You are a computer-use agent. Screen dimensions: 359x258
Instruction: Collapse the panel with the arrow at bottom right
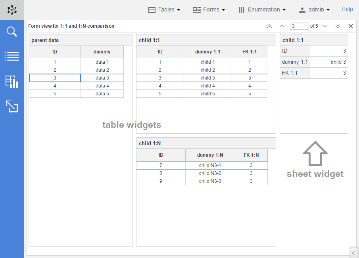pyautogui.click(x=353, y=252)
